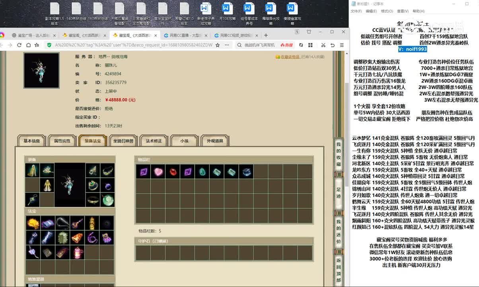Switch to the 基本信息 tab
479x287 pixels.
click(x=31, y=141)
